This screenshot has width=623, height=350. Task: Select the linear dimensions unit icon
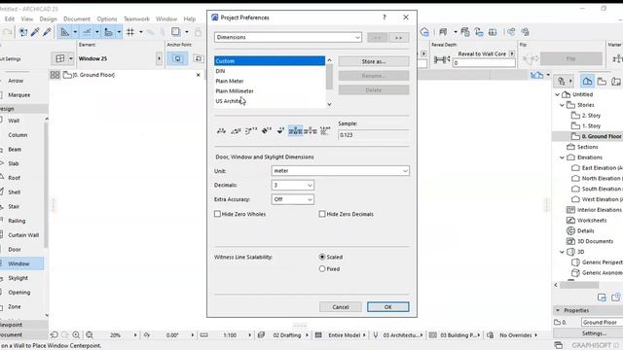coord(221,130)
